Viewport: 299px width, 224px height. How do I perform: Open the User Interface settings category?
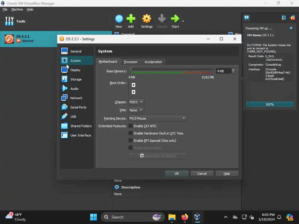click(x=77, y=135)
